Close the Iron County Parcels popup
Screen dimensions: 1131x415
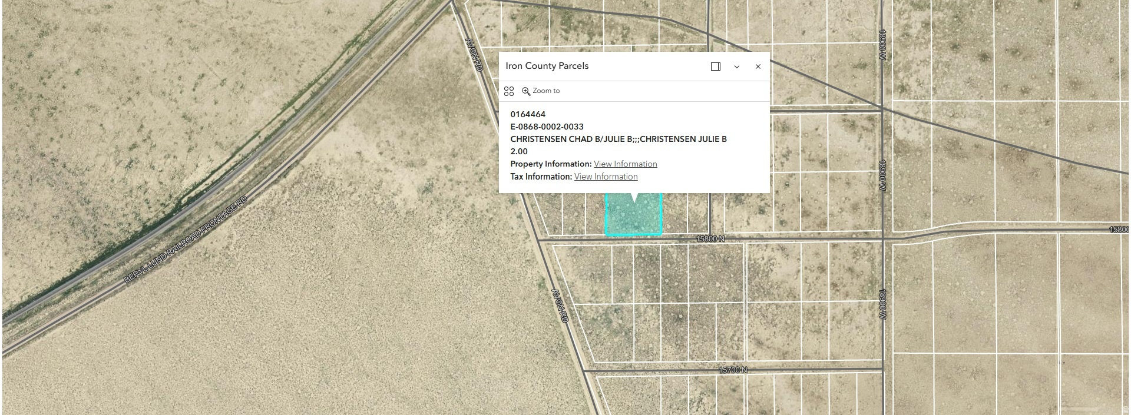(758, 67)
